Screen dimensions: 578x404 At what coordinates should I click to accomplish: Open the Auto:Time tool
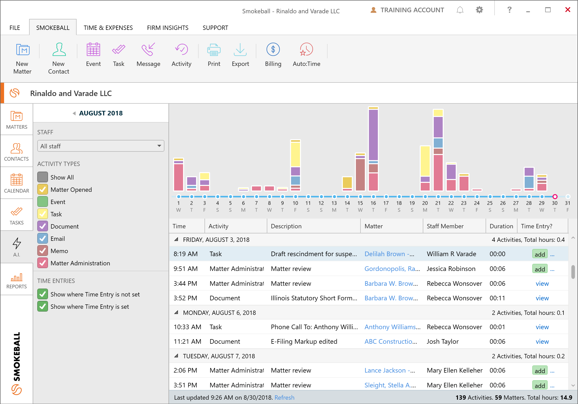[306, 50]
